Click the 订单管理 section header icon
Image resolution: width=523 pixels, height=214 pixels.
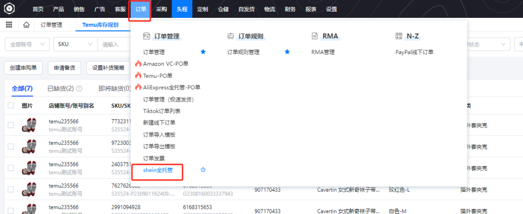pos(146,36)
